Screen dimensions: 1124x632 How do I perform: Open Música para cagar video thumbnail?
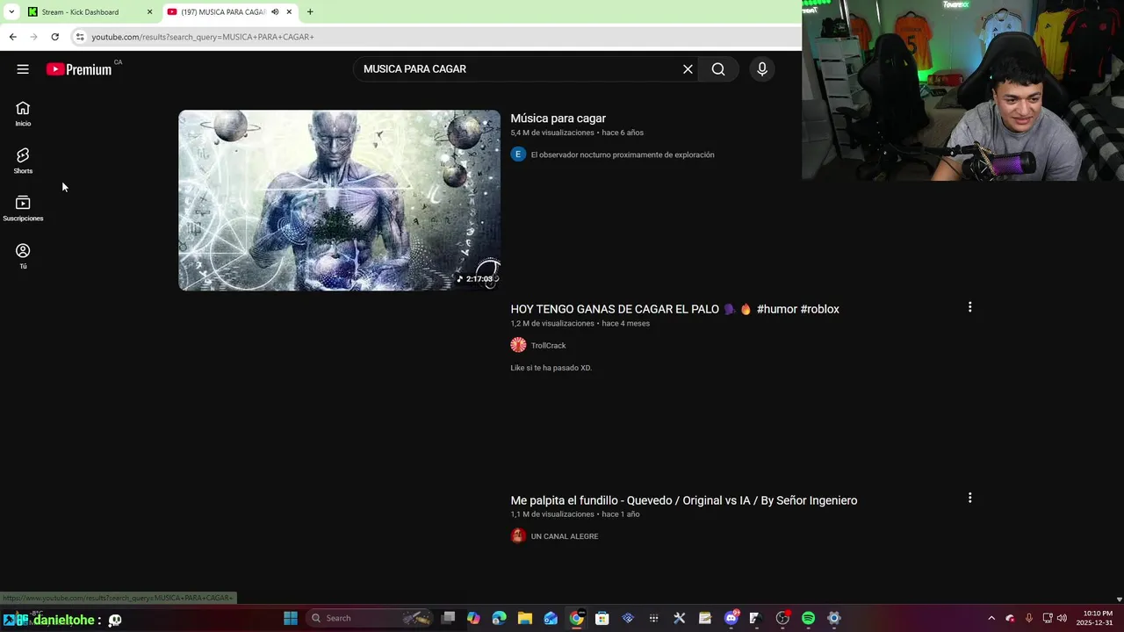pos(339,200)
